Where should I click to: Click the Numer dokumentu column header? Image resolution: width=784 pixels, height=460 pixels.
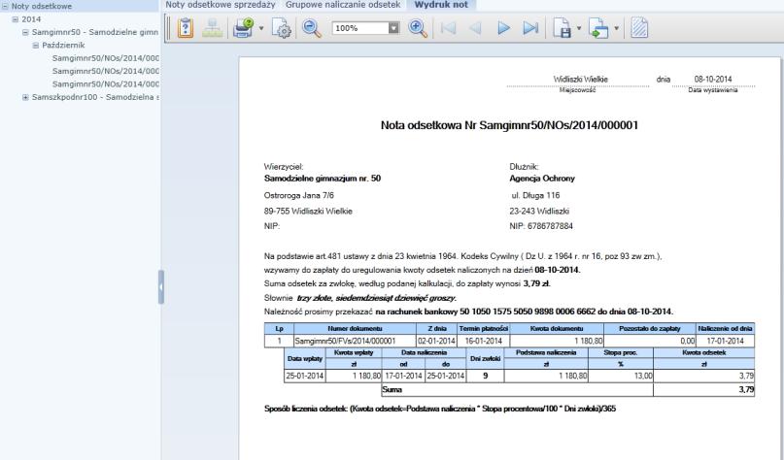pos(355,329)
